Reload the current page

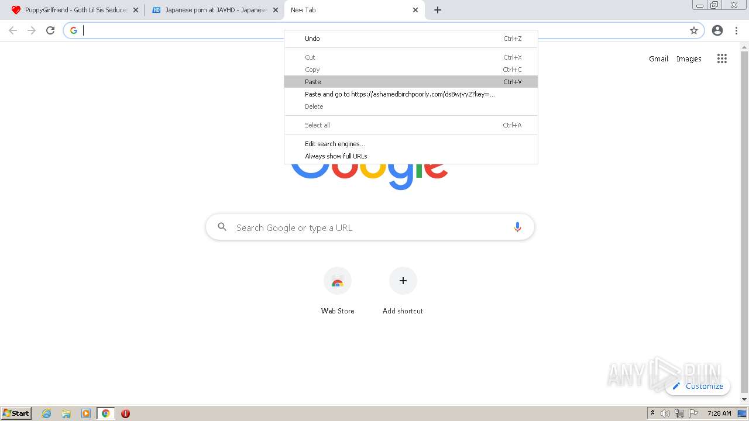click(x=50, y=30)
